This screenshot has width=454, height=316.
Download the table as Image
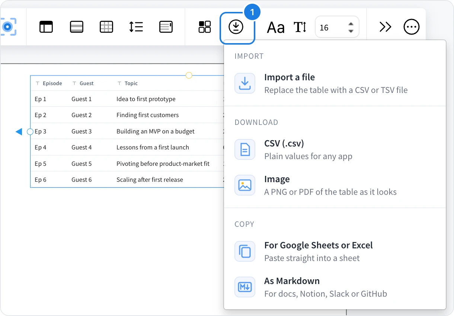point(335,185)
